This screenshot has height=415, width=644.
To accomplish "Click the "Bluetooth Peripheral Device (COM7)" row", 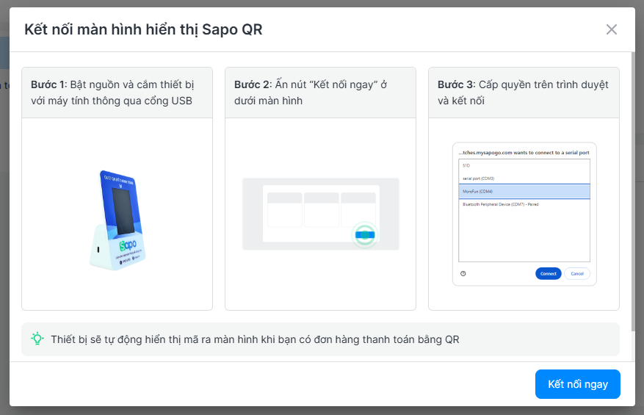I will click(x=524, y=204).
